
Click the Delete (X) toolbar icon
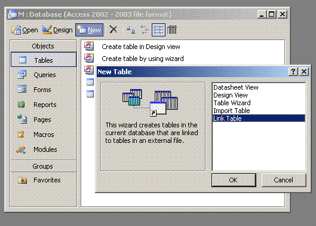pyautogui.click(x=113, y=30)
